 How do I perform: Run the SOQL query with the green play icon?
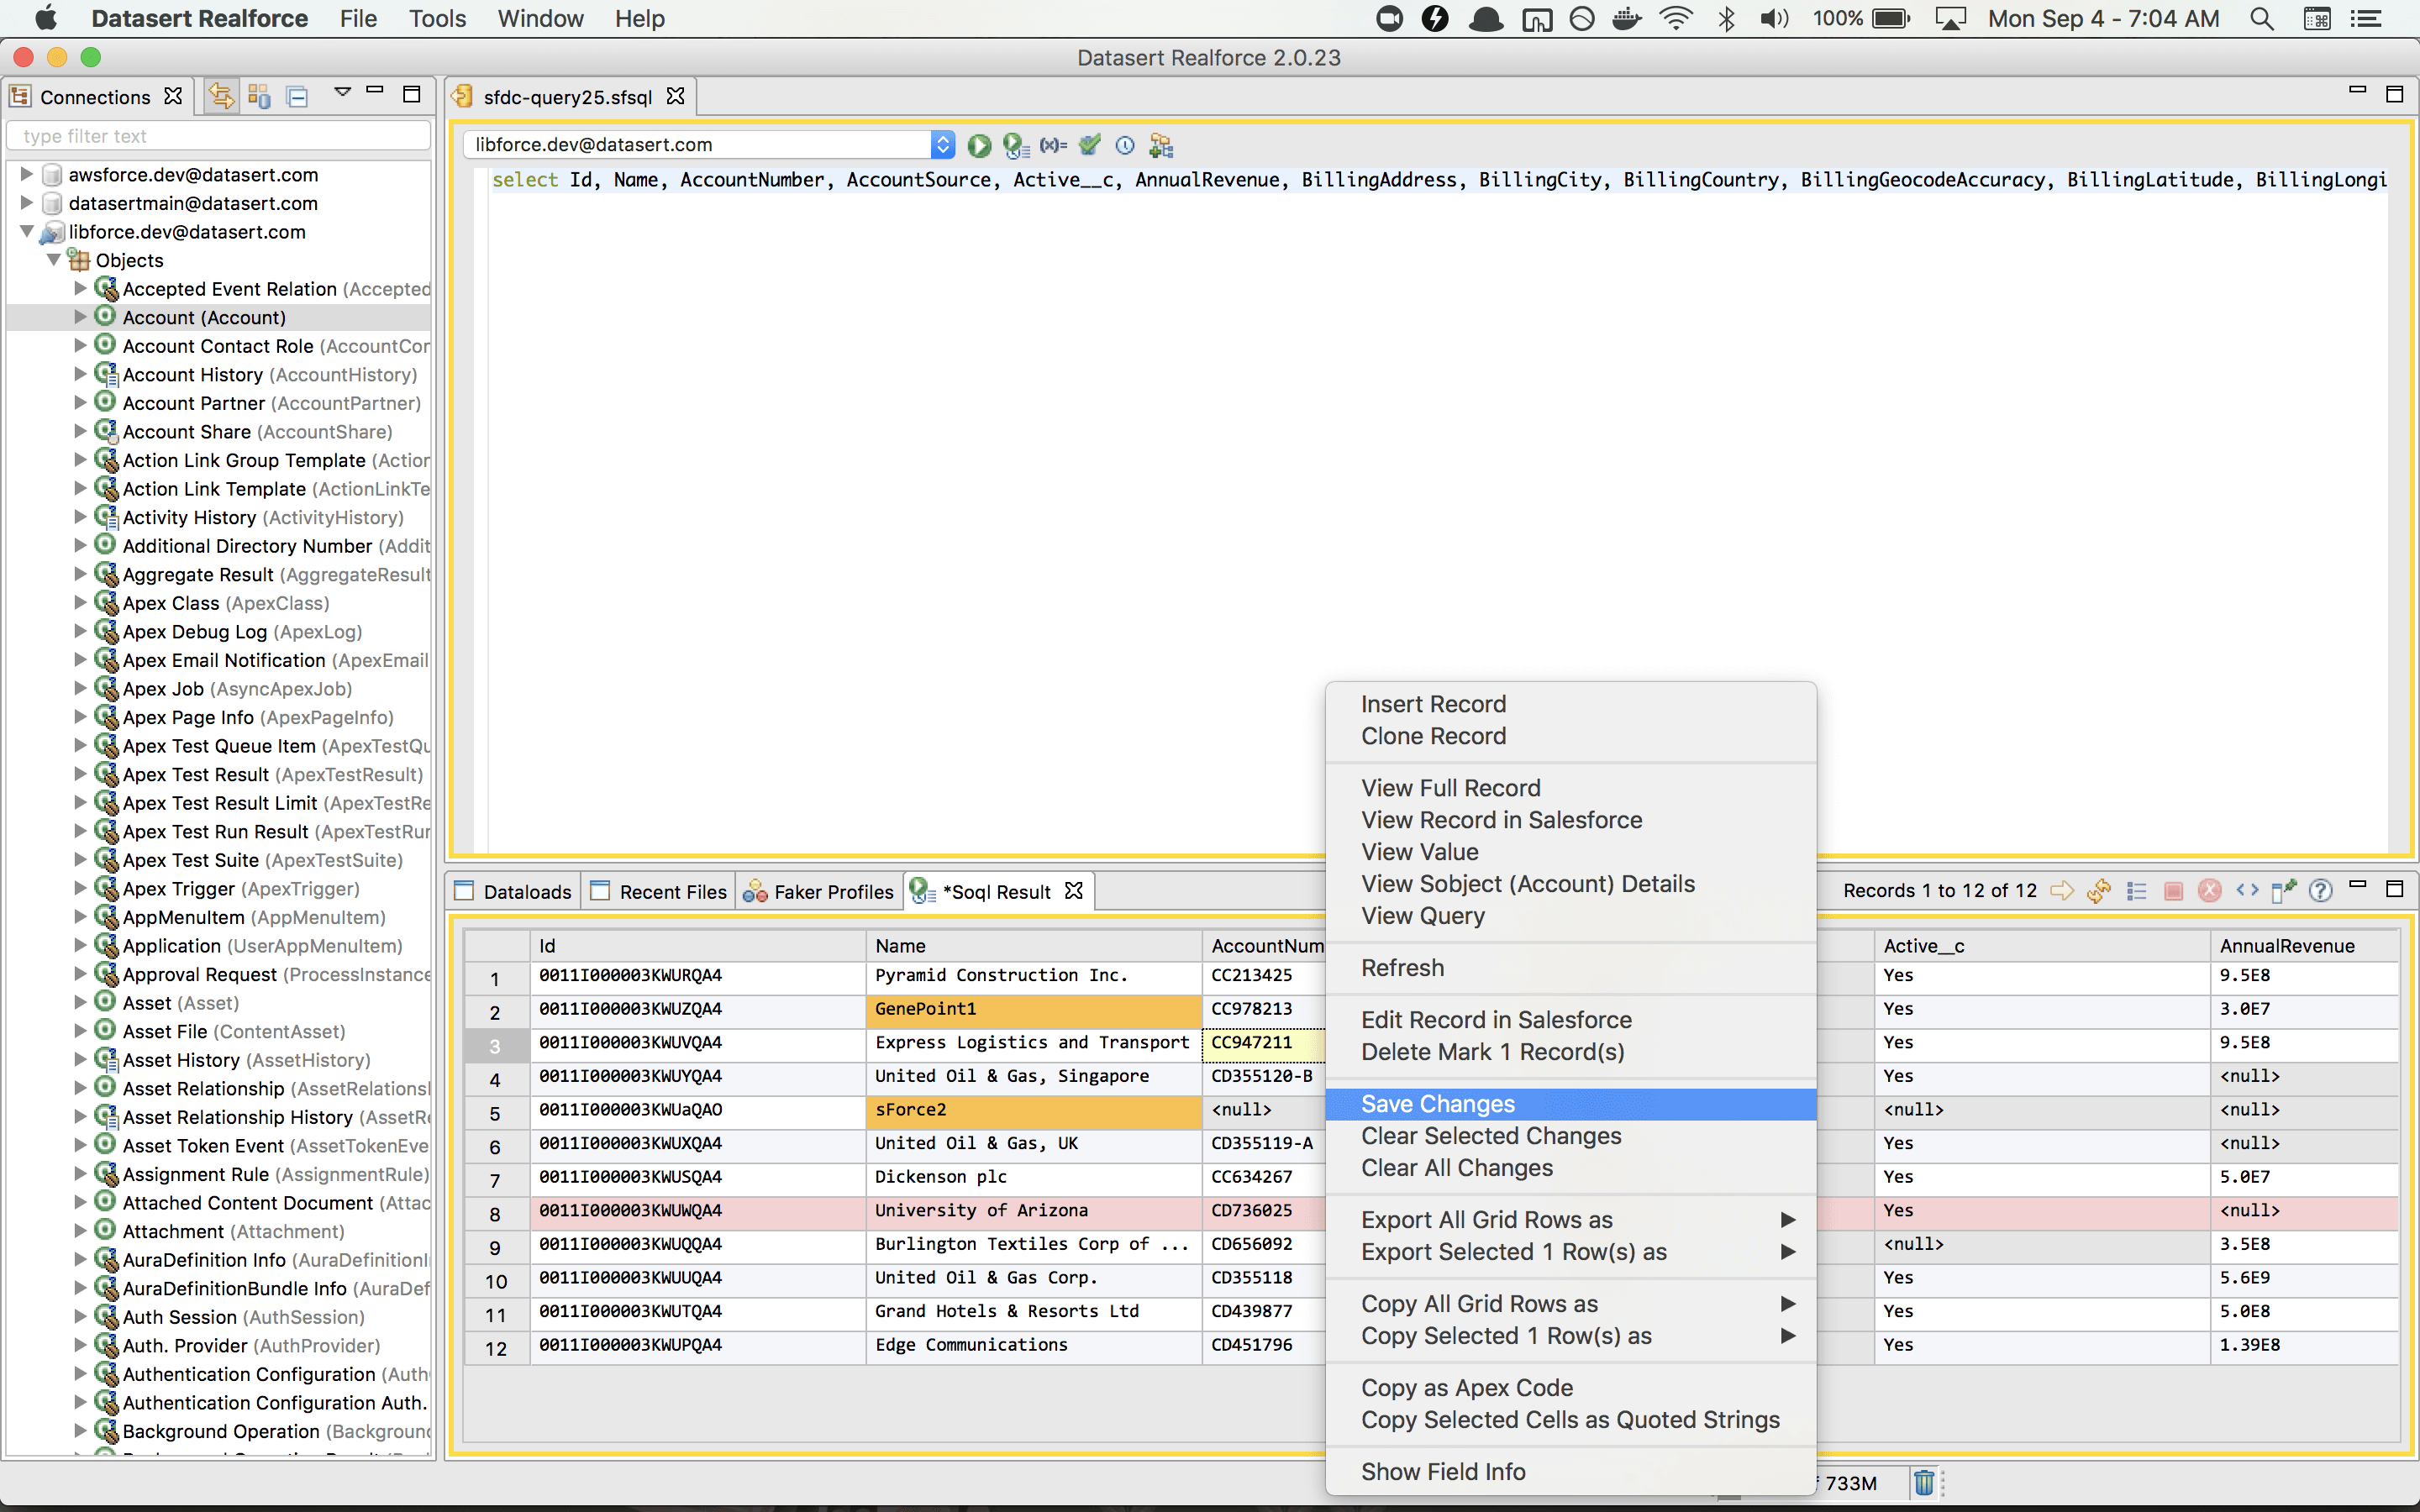tap(979, 146)
